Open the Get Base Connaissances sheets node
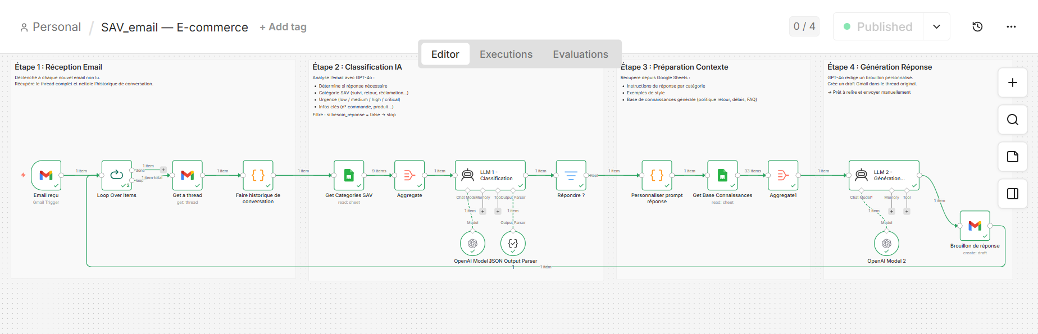Screen dimensions: 1038x334 722,175
